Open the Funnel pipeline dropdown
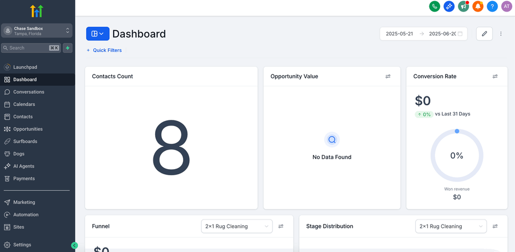 [x=236, y=226]
